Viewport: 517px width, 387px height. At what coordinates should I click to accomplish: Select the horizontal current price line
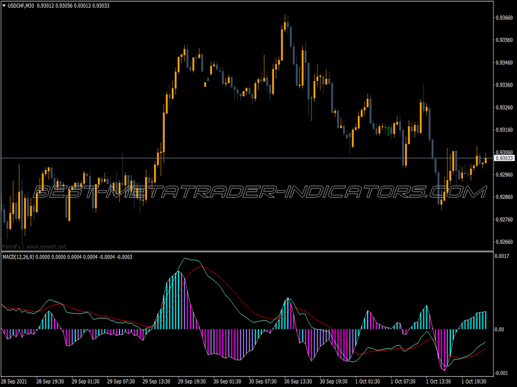247,158
